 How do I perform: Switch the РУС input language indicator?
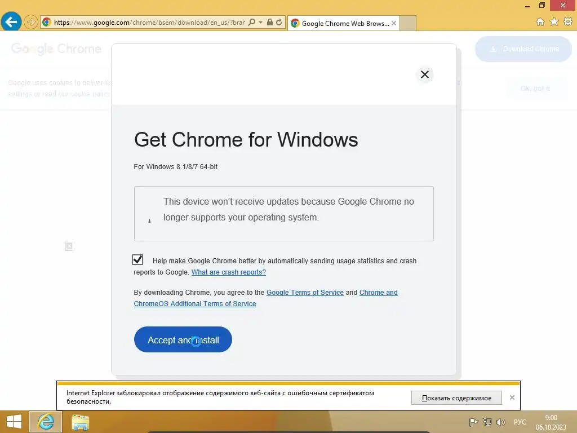click(x=520, y=422)
